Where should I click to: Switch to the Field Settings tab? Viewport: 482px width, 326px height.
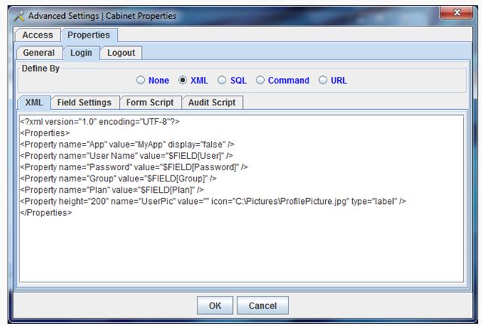84,102
